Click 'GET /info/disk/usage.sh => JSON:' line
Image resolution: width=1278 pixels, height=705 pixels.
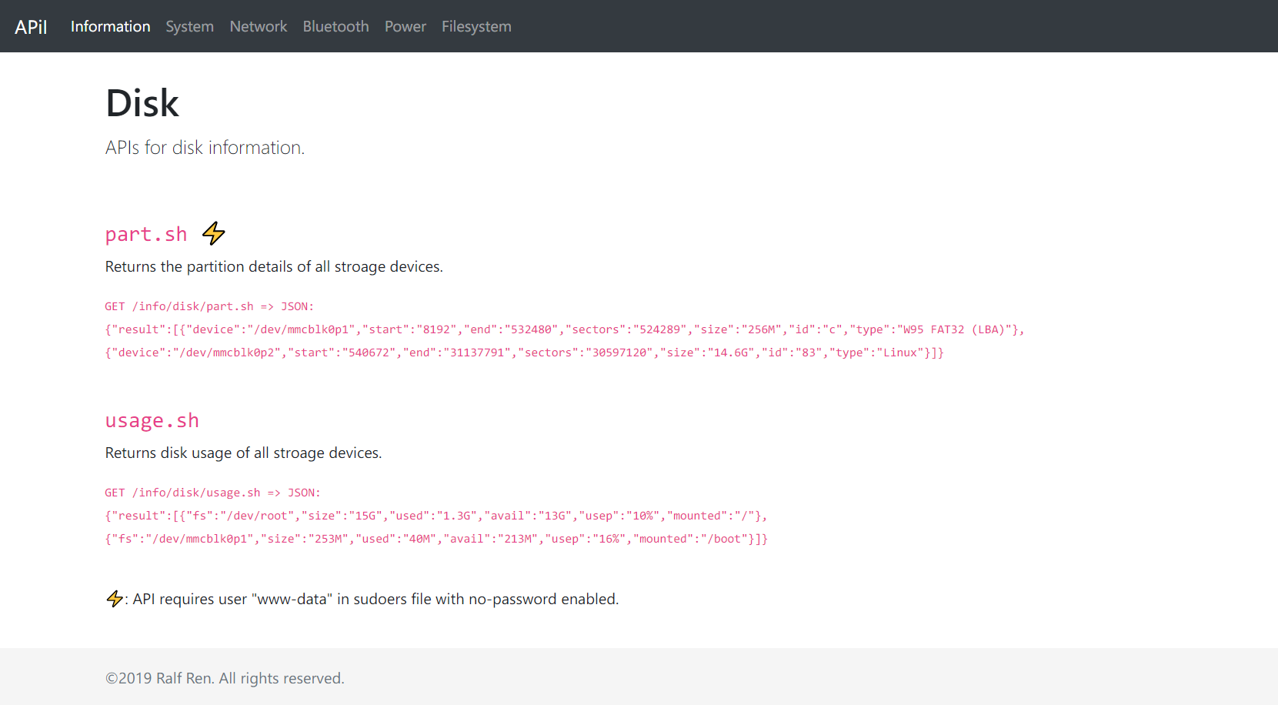pyautogui.click(x=213, y=493)
